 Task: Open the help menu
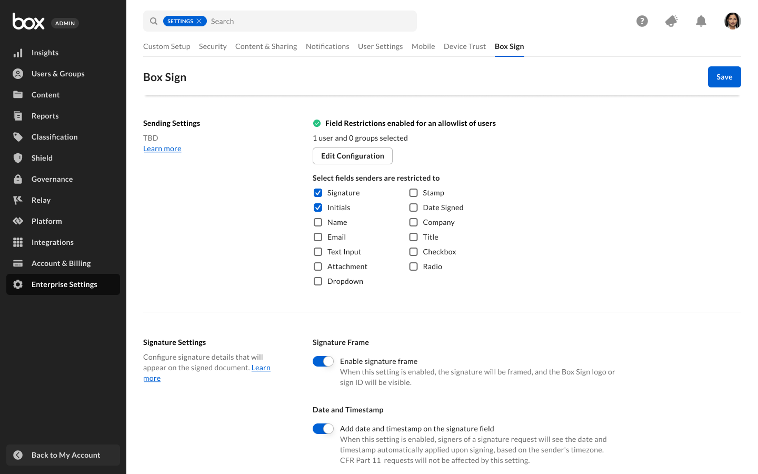(642, 21)
